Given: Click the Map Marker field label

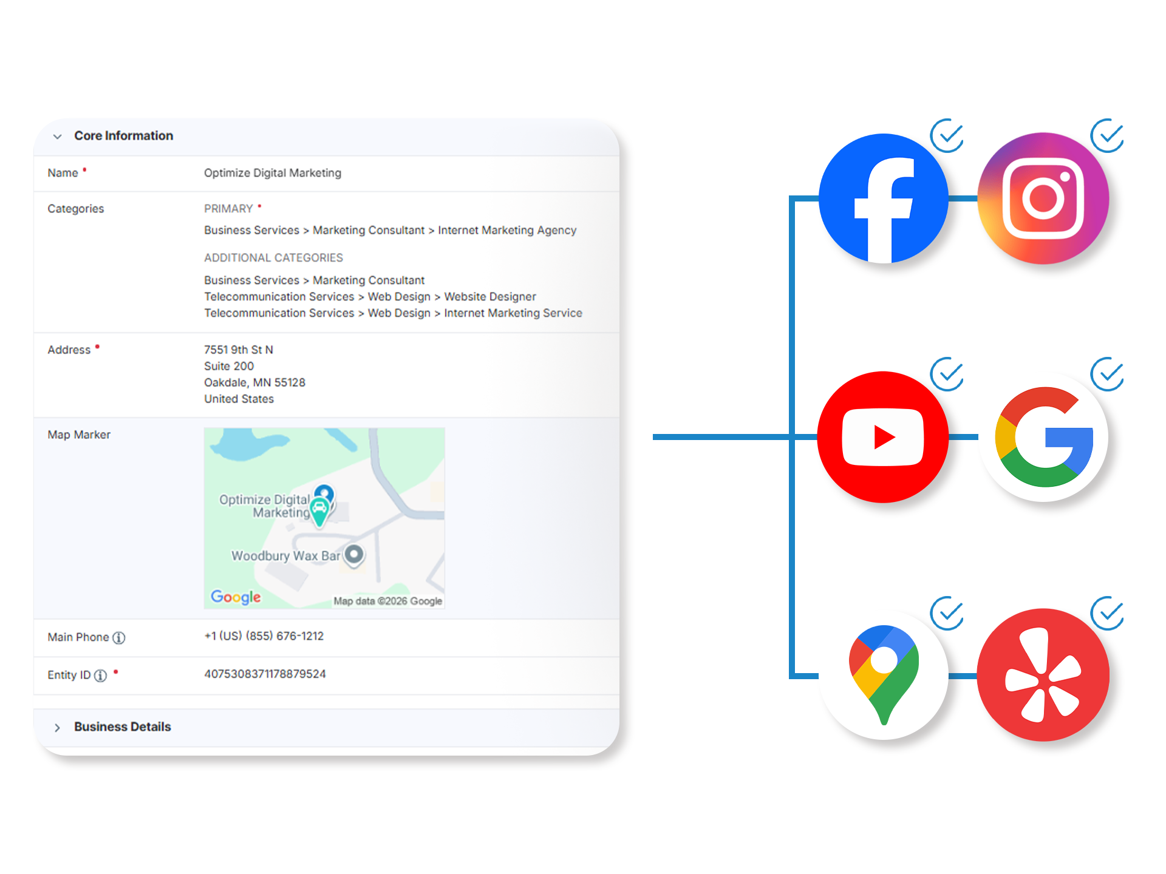Looking at the screenshot, I should coord(79,435).
